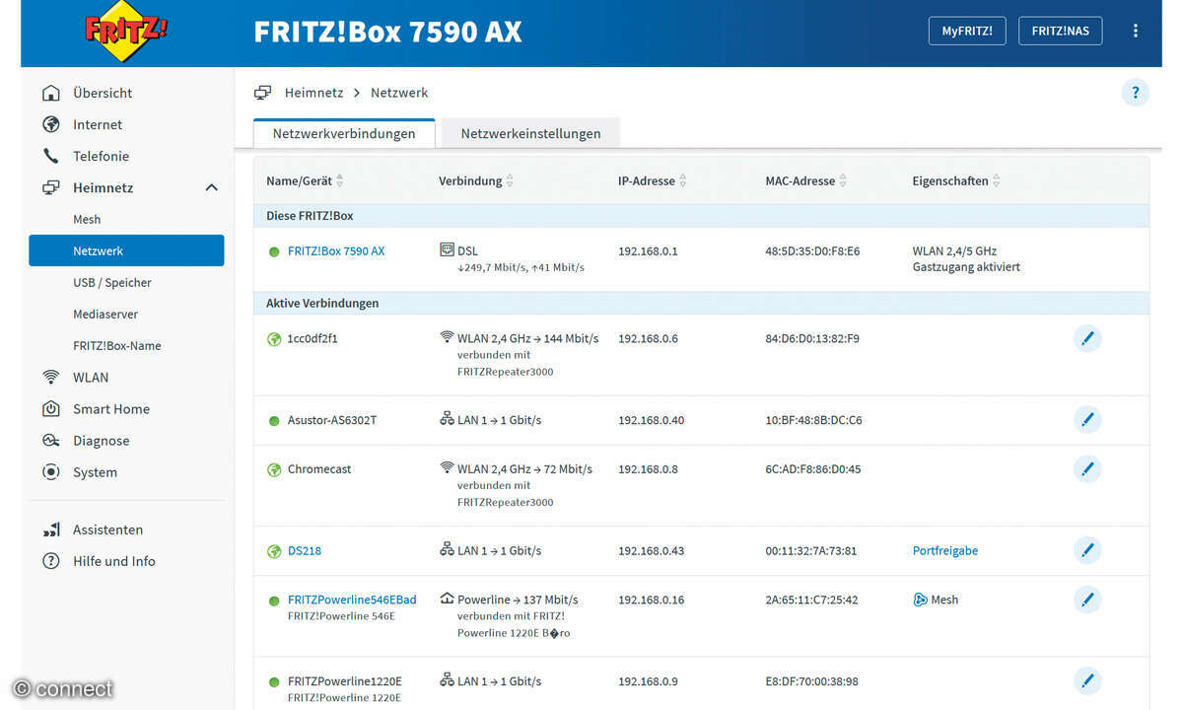Click the WLAN wifi icon in sidebar
This screenshot has height=710, width=1183.
click(x=51, y=377)
